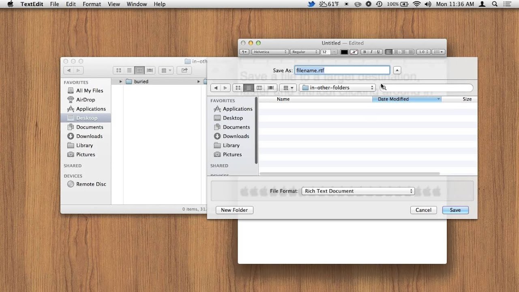Viewport: 519px width, 292px height.
Task: Expand the buried folder disclosure triangle
Action: pos(120,82)
